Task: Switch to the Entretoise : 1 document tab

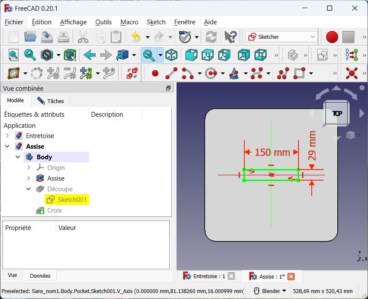Action: 205,276
